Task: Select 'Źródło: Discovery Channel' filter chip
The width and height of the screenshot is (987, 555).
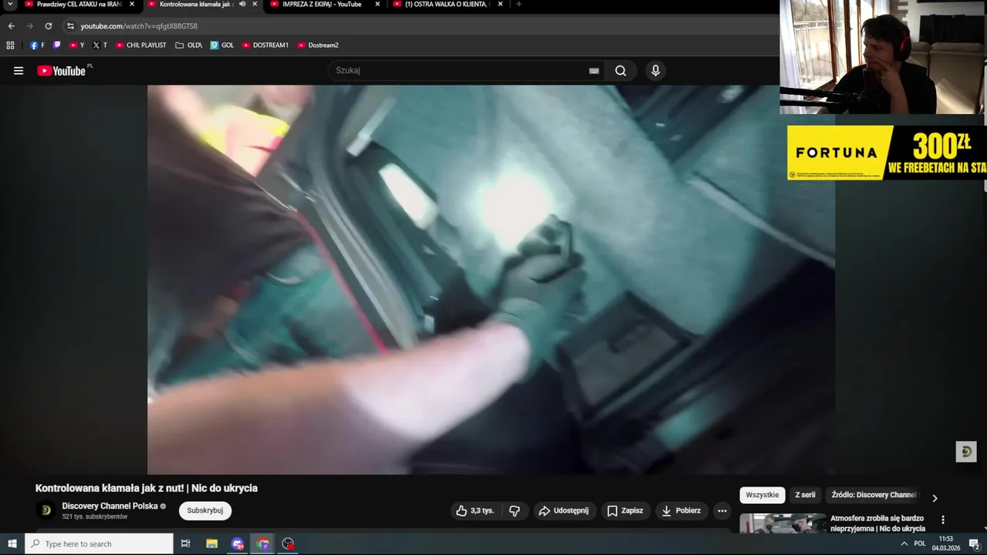Action: click(873, 495)
